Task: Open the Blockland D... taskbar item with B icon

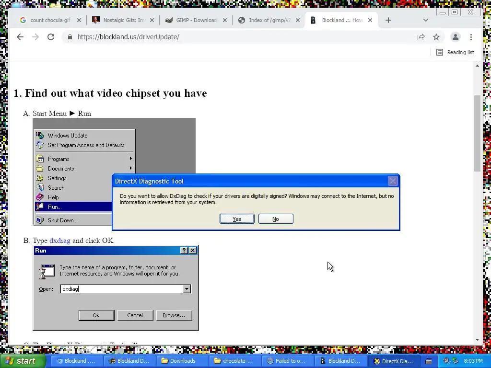Action: click(341, 361)
